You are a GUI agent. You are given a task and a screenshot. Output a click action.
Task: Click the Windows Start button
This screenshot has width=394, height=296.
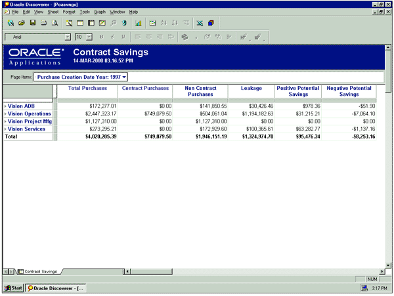(x=14, y=288)
